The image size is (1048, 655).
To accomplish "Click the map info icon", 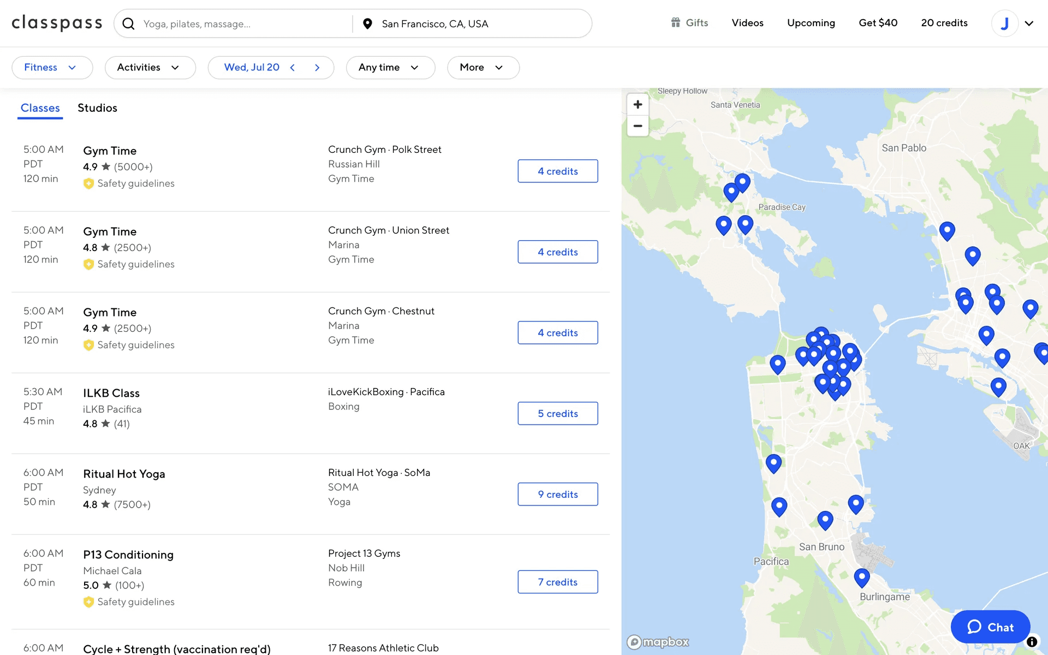I will [x=1032, y=642].
